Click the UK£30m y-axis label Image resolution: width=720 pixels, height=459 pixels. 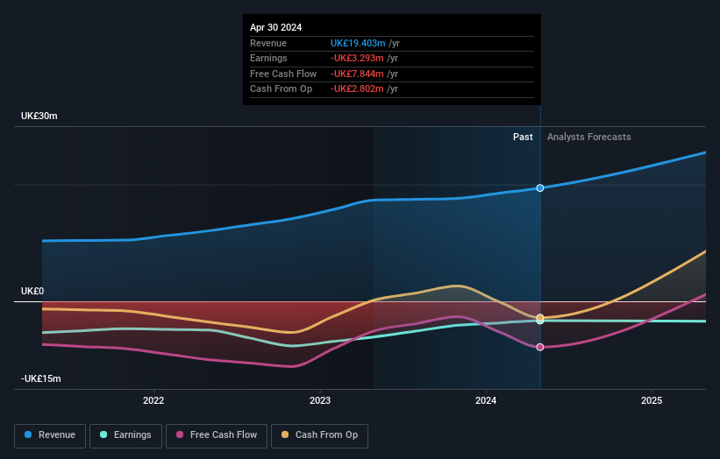click(39, 116)
